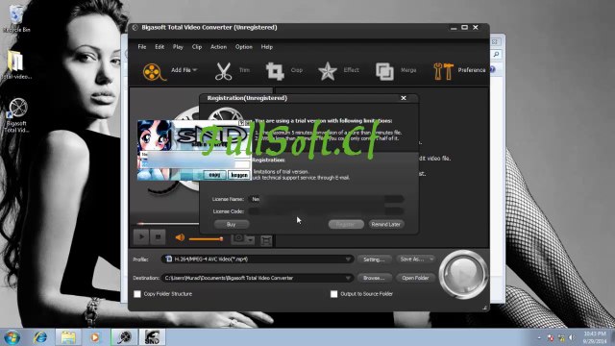Open the Action menu
The height and width of the screenshot is (346, 615).
[x=218, y=47]
